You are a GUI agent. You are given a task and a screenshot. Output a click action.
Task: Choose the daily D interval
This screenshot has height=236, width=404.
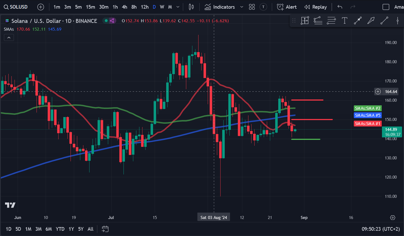154,7
